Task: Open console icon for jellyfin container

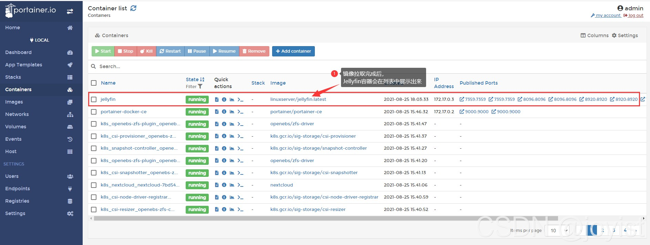Action: (240, 99)
